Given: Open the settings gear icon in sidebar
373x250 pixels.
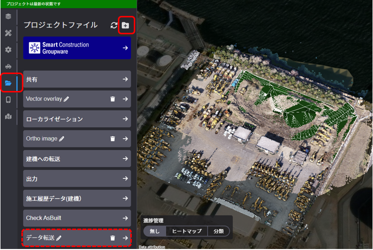Looking at the screenshot, I should click(8, 49).
